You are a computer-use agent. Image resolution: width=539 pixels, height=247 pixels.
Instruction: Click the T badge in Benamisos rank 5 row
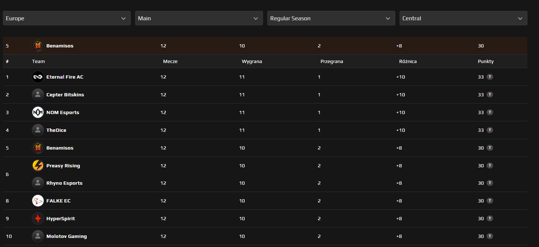coord(490,148)
